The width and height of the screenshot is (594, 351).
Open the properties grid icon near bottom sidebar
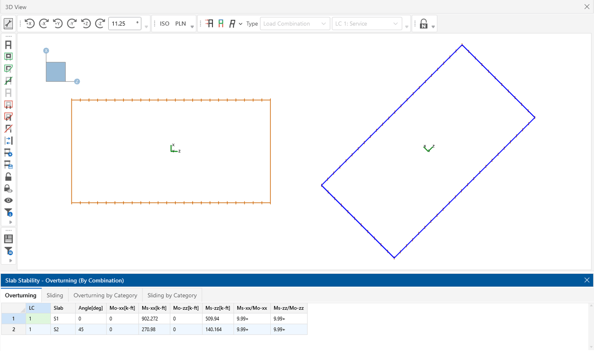tap(8, 239)
